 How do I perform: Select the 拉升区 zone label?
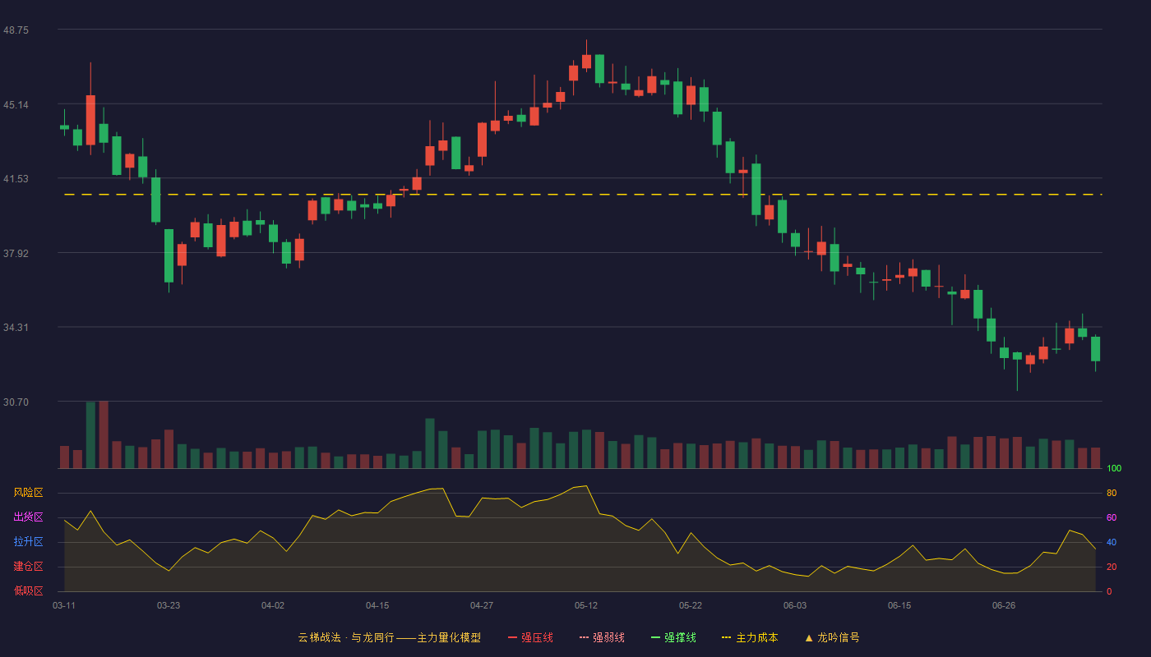coord(28,542)
